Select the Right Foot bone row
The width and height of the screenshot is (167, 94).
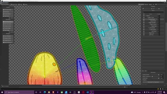point(153,33)
